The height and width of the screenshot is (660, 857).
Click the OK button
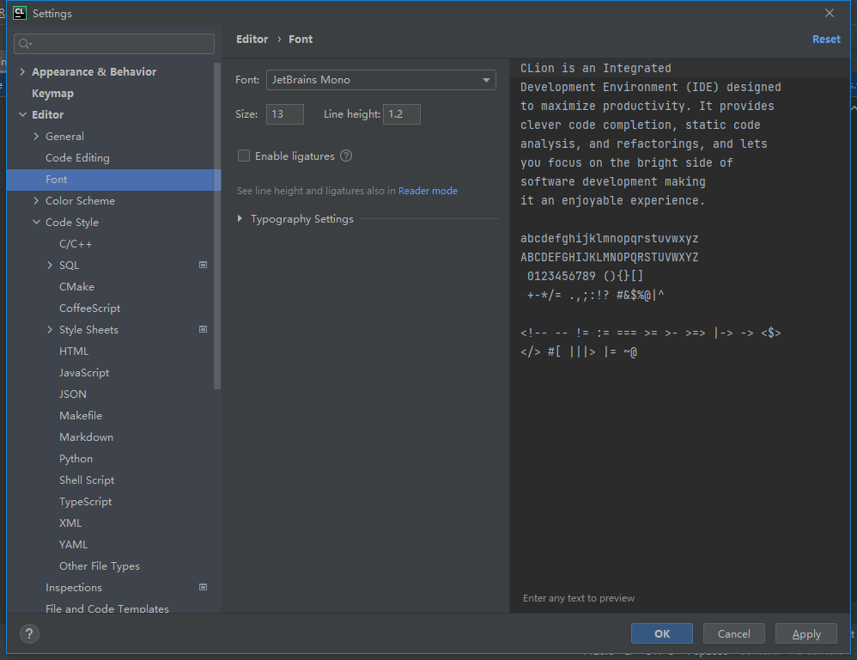tap(662, 633)
